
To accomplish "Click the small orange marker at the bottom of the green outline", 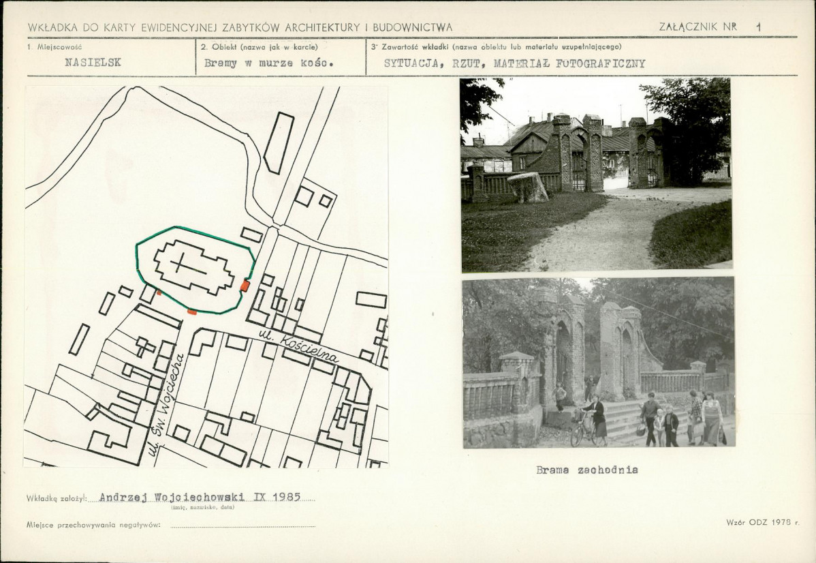I will [192, 312].
